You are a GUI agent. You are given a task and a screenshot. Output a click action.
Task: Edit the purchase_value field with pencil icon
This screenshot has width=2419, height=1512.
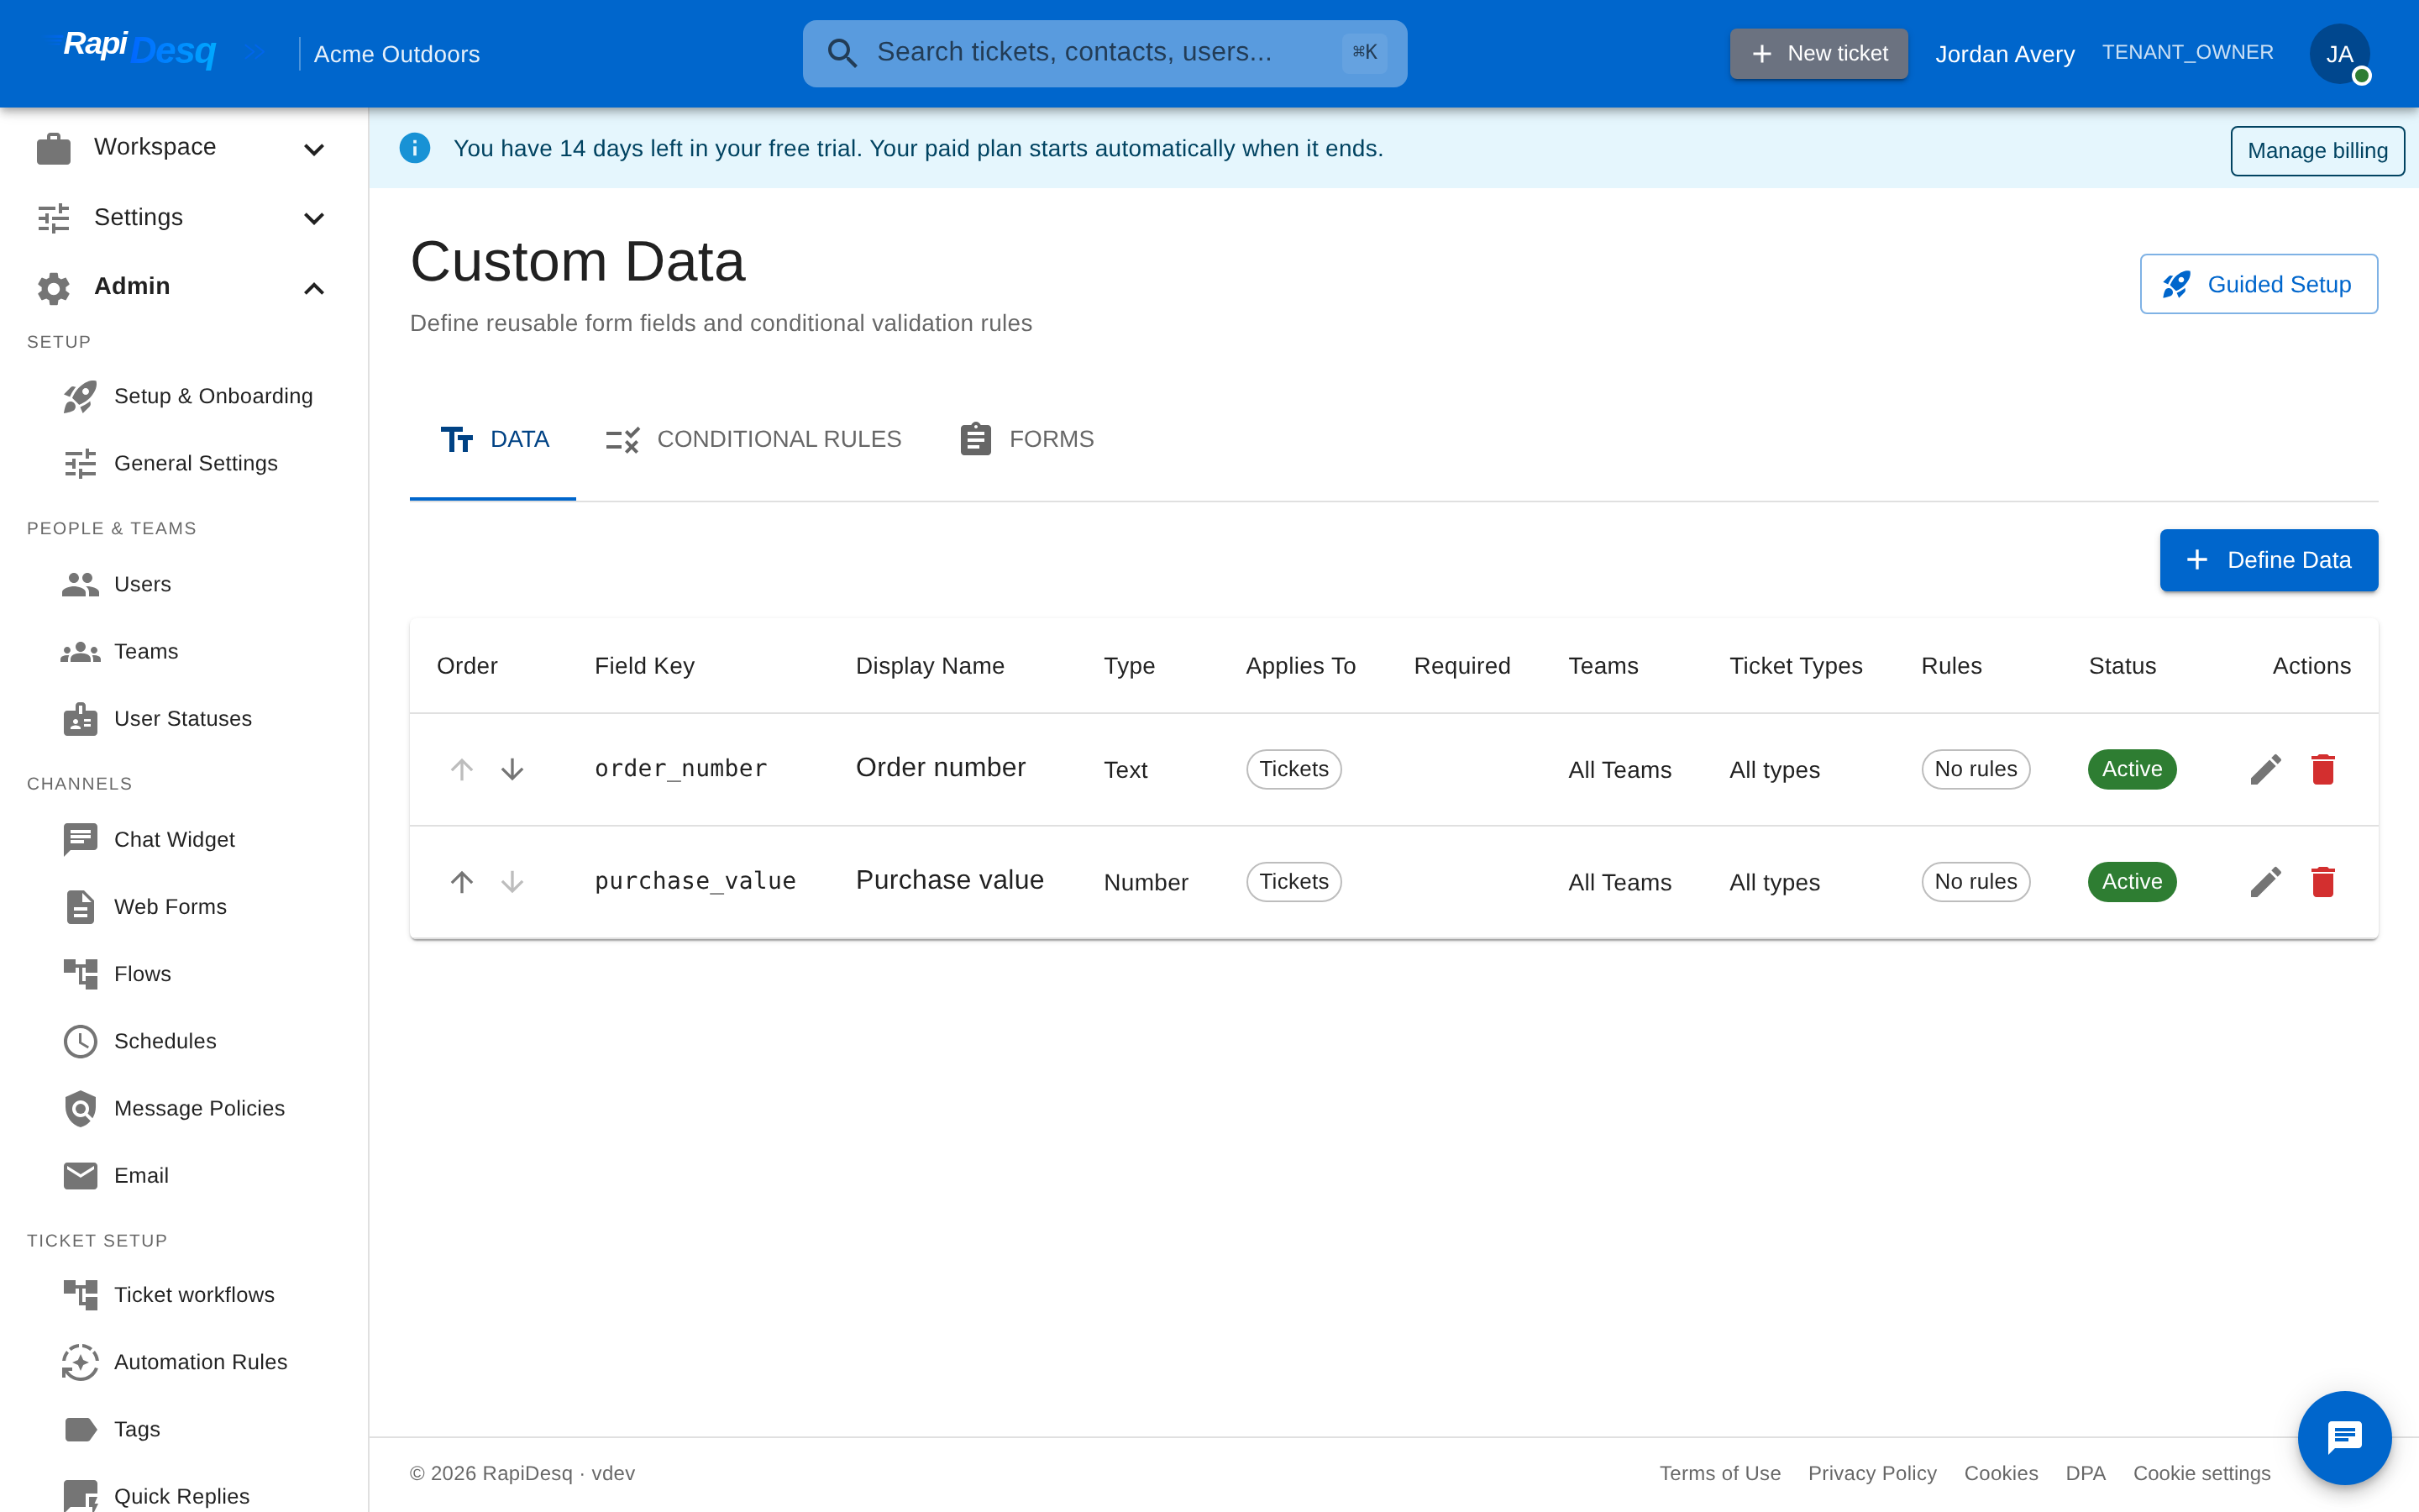pyautogui.click(x=2265, y=882)
